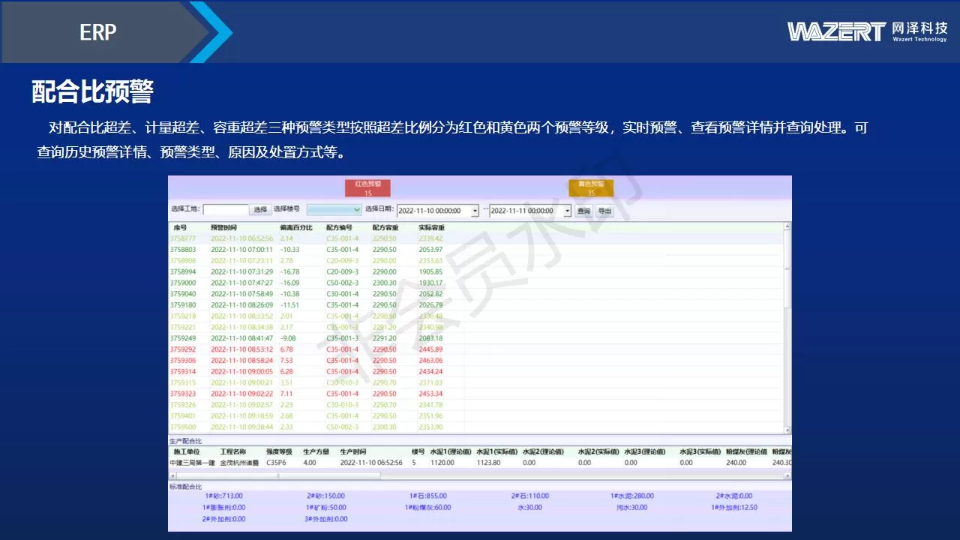This screenshot has width=960, height=540.
Task: Select alert row 3759500
Action: click(475, 427)
